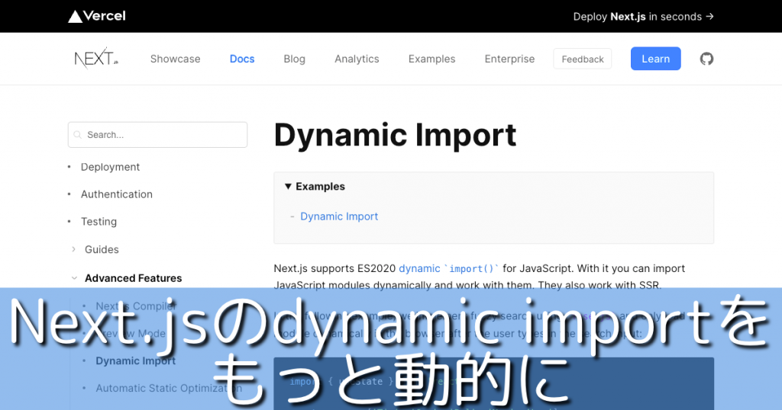Expand the Guides section chevron
782x410 pixels.
pyautogui.click(x=74, y=249)
